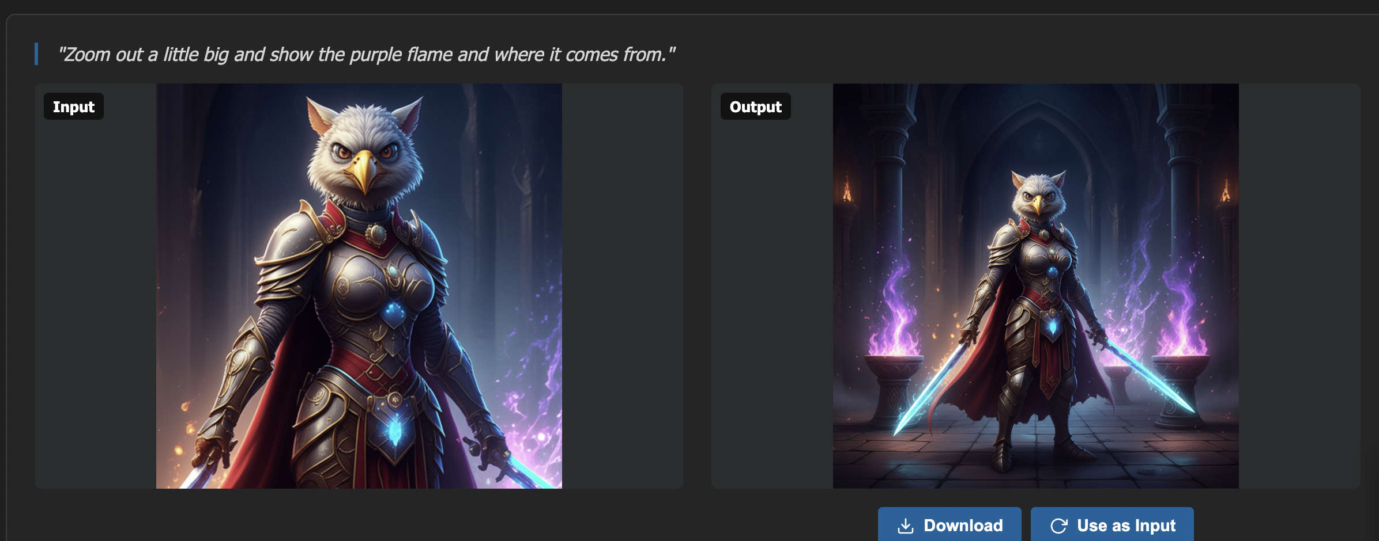Click the glowing blue chest gem in input image
The image size is (1379, 541).
tap(394, 312)
